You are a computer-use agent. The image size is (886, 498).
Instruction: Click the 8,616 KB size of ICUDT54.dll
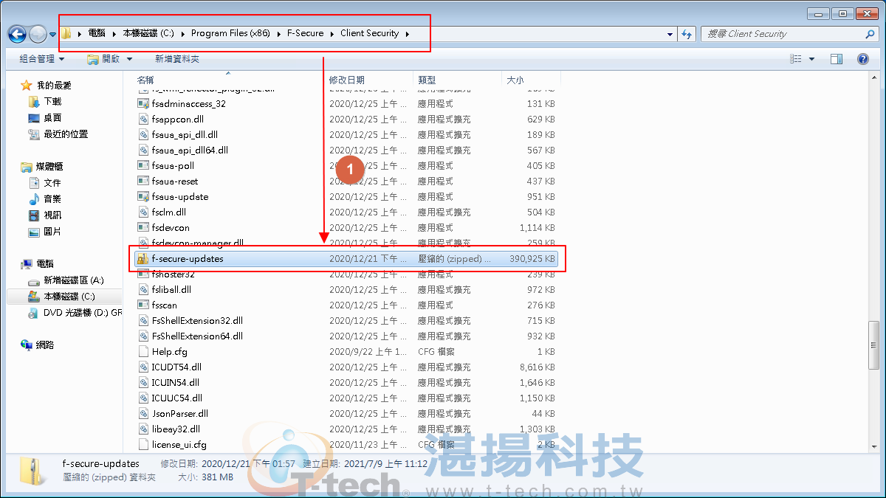537,367
